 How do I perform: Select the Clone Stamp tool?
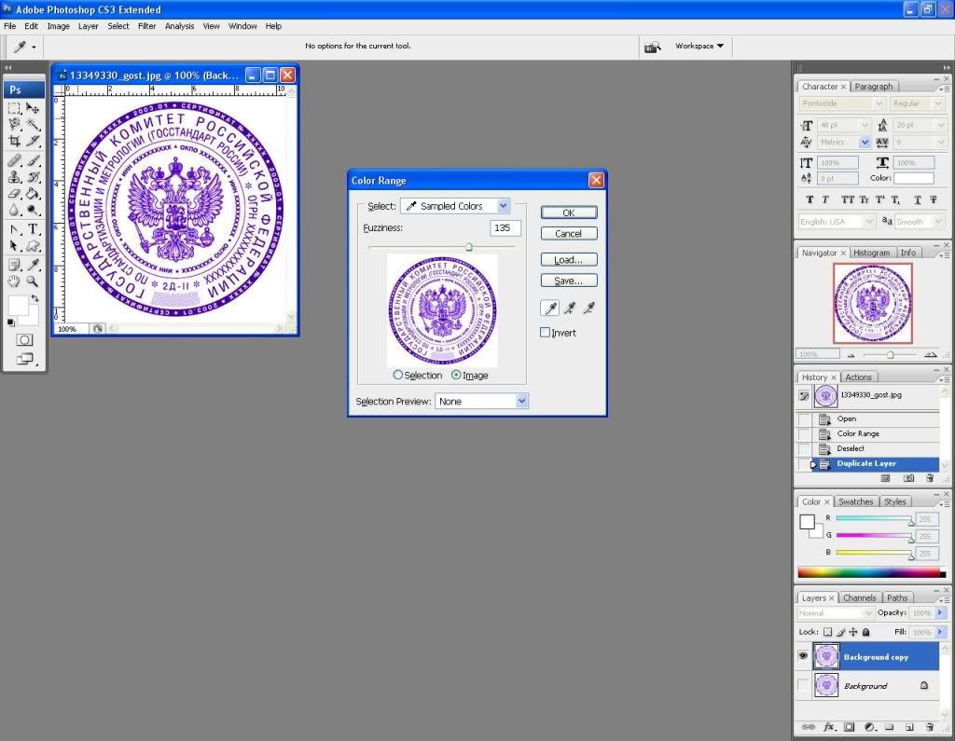14,177
